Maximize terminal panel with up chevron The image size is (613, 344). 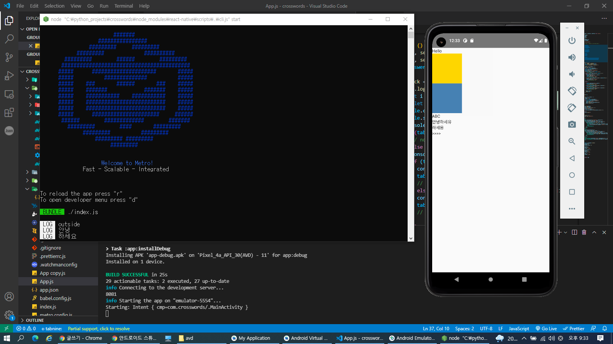click(594, 232)
